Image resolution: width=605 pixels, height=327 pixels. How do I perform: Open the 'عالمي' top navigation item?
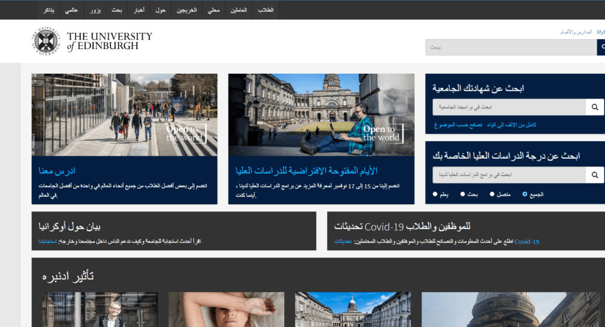[72, 10]
